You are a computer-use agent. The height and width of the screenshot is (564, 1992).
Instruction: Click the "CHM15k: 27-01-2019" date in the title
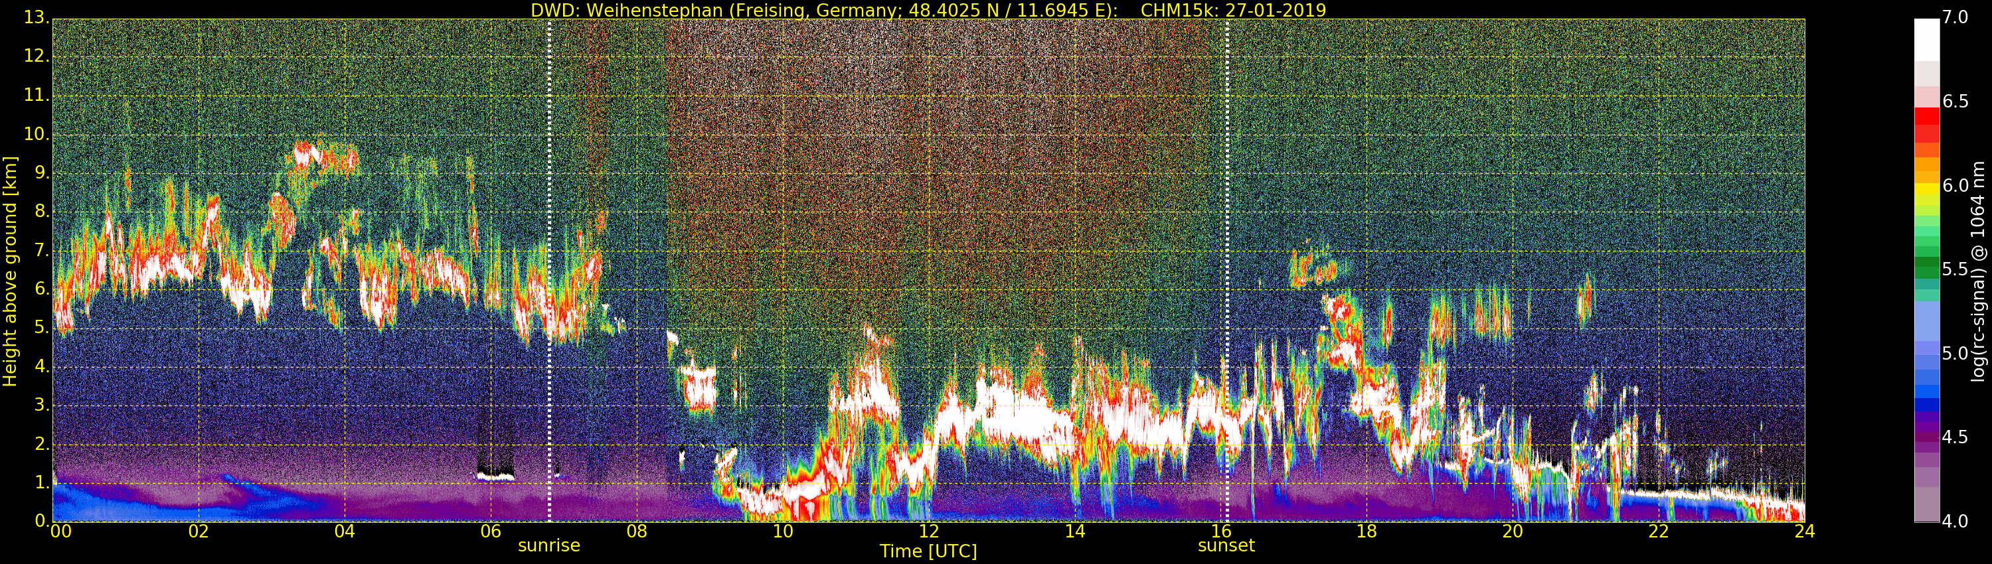click(1234, 10)
